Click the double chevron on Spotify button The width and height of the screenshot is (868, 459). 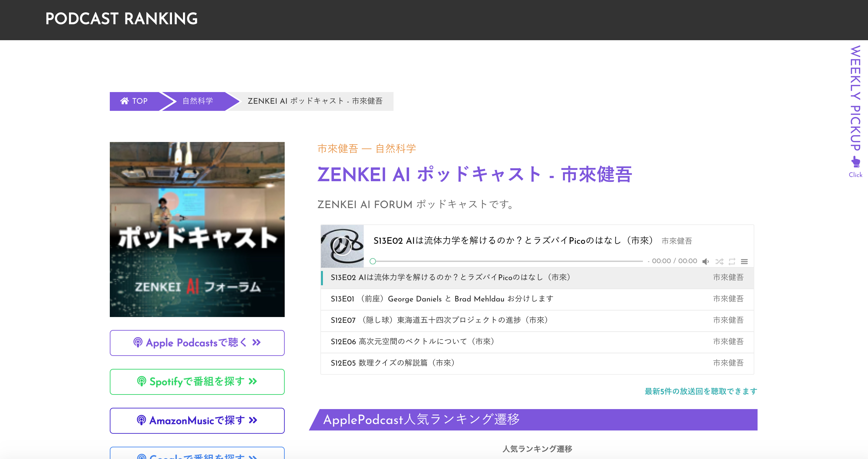tap(253, 382)
